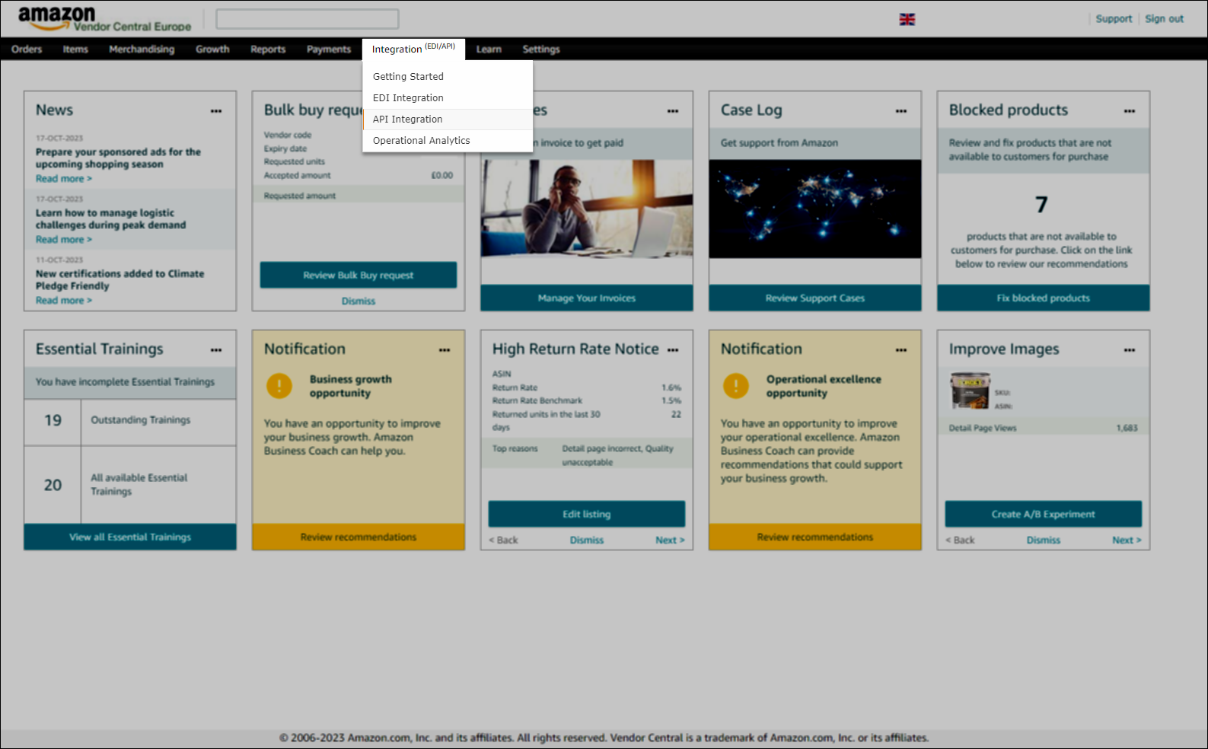
Task: Go Back in High Return Rate Notice
Action: pos(503,540)
